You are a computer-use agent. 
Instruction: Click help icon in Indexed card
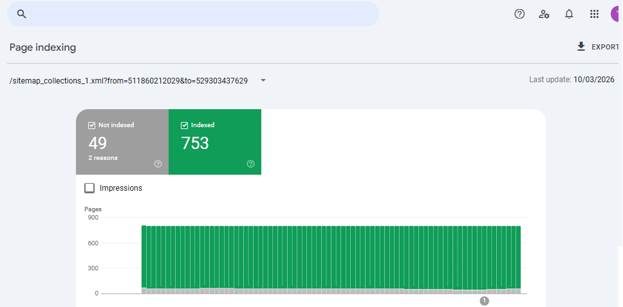[x=250, y=164]
